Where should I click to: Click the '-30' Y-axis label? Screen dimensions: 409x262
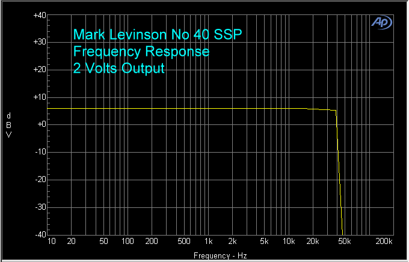pos(41,207)
